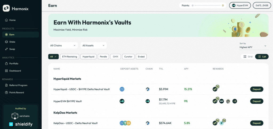The width and height of the screenshot is (273, 129).
Task: Click Hyperliquid - USDC - $HYPE Delta Neutral Vault name
Action: pos(82,89)
